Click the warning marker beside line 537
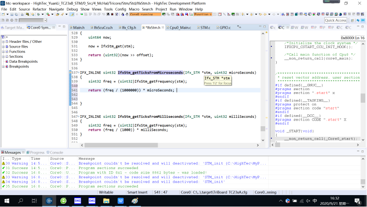Screen dimensions: 367x207 (70, 72)
